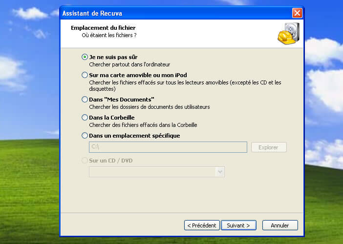The height and width of the screenshot is (244, 343).
Task: Select "Dans un emplacement spécifique" radio button
Action: pos(85,136)
